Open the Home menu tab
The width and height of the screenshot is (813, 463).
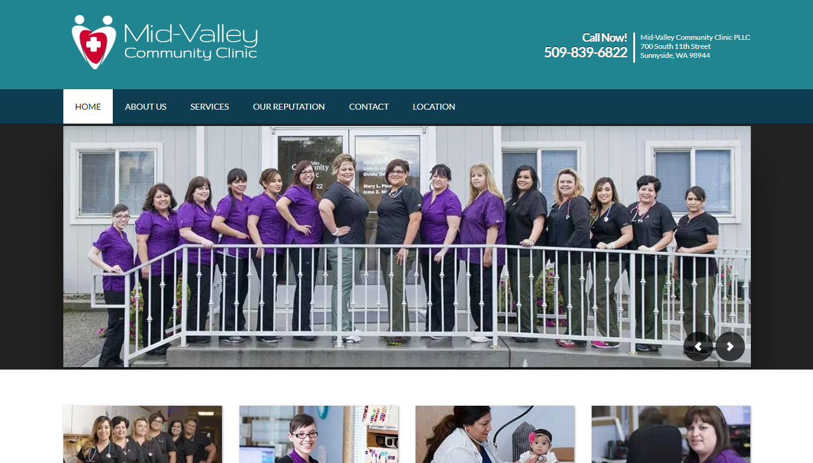88,107
